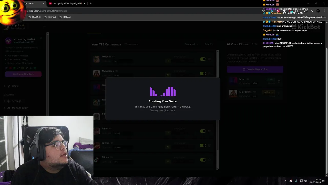Preview the Rene voice speaker icon
328x185 pixels.
point(110,128)
